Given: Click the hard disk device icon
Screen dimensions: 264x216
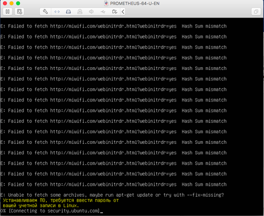Looking at the screenshot, I should [x=68, y=12].
